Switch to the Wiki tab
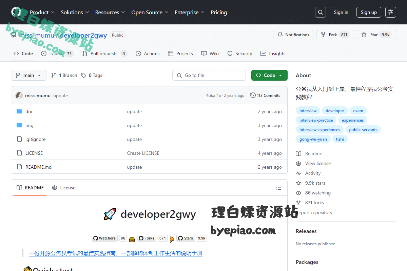Image resolution: width=407 pixels, height=271 pixels. (x=210, y=54)
